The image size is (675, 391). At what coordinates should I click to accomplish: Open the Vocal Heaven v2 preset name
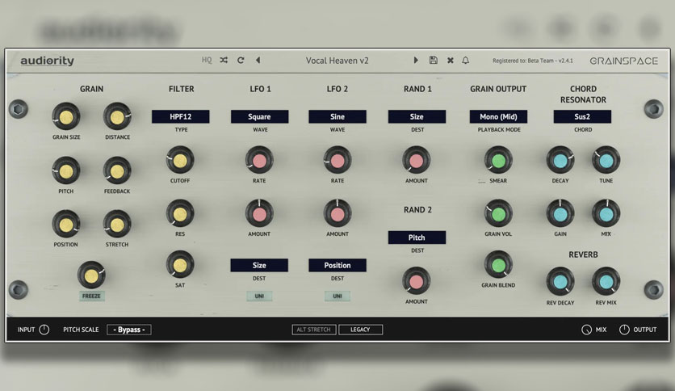(337, 61)
